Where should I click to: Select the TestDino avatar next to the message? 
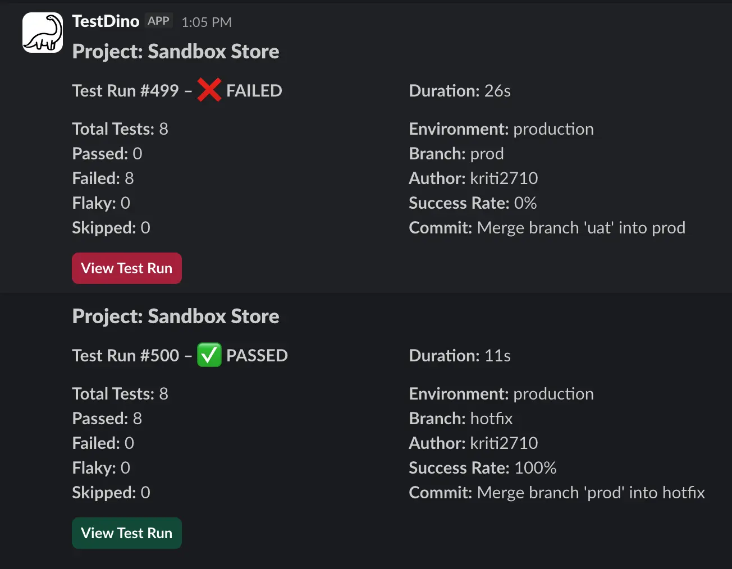point(42,32)
